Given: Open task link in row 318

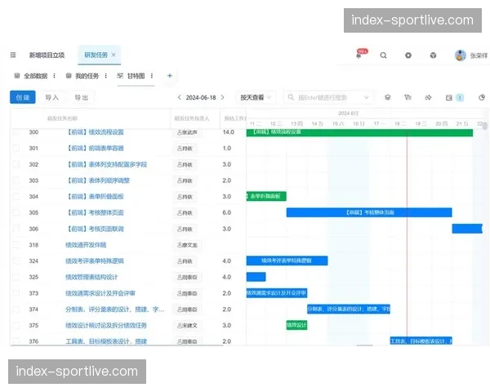Looking at the screenshot, I should [x=86, y=245].
